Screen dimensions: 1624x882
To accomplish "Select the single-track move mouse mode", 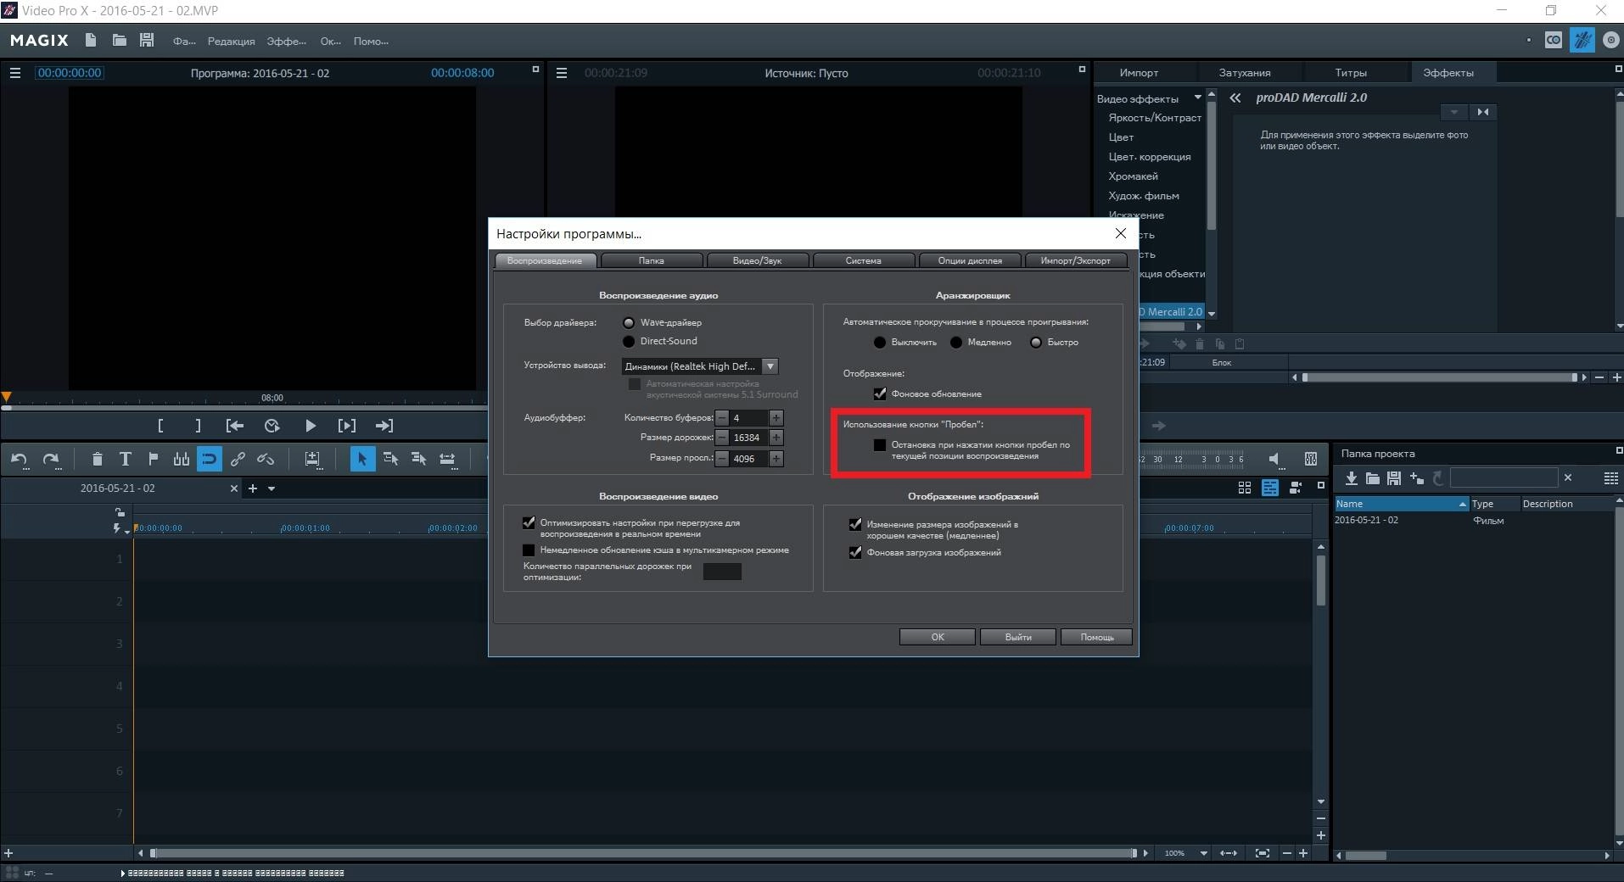I will pos(390,459).
